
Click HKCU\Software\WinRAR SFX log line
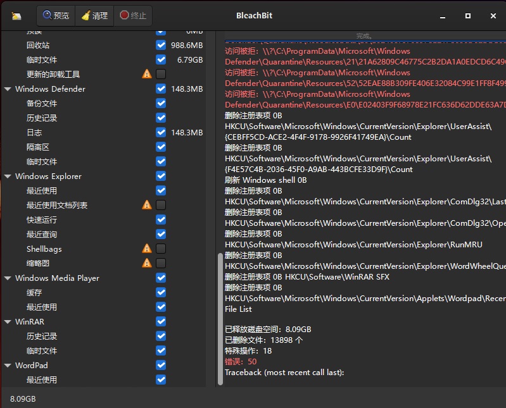coord(337,277)
